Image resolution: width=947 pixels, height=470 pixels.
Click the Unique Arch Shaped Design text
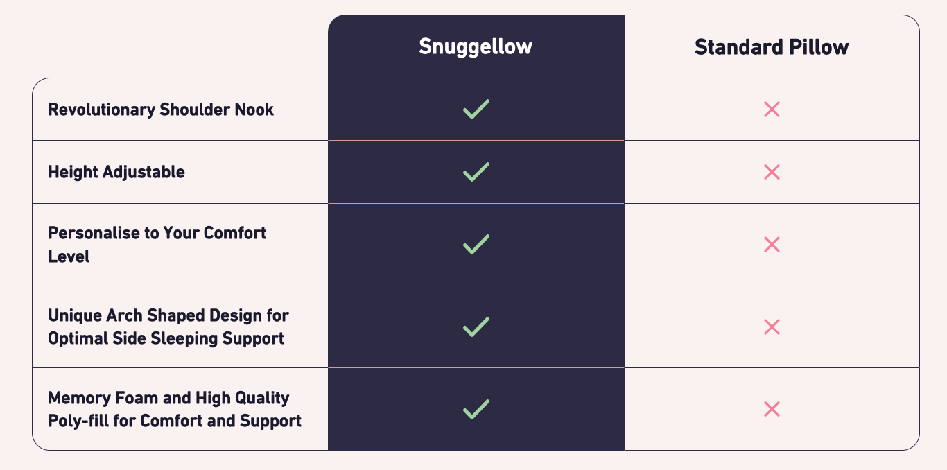[168, 315]
